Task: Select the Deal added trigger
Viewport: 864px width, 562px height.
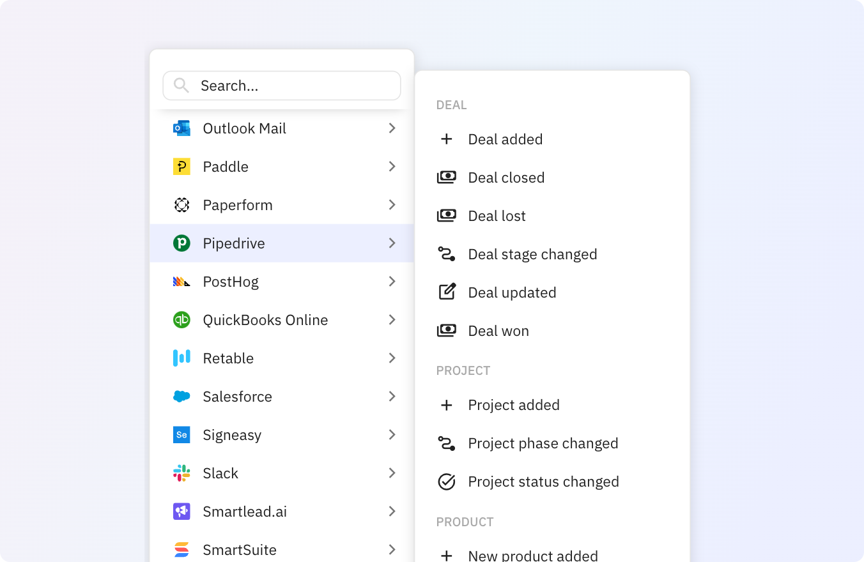Action: pos(552,139)
